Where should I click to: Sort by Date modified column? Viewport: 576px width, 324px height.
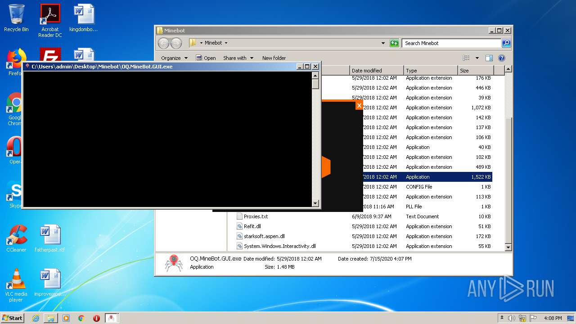tap(377, 71)
